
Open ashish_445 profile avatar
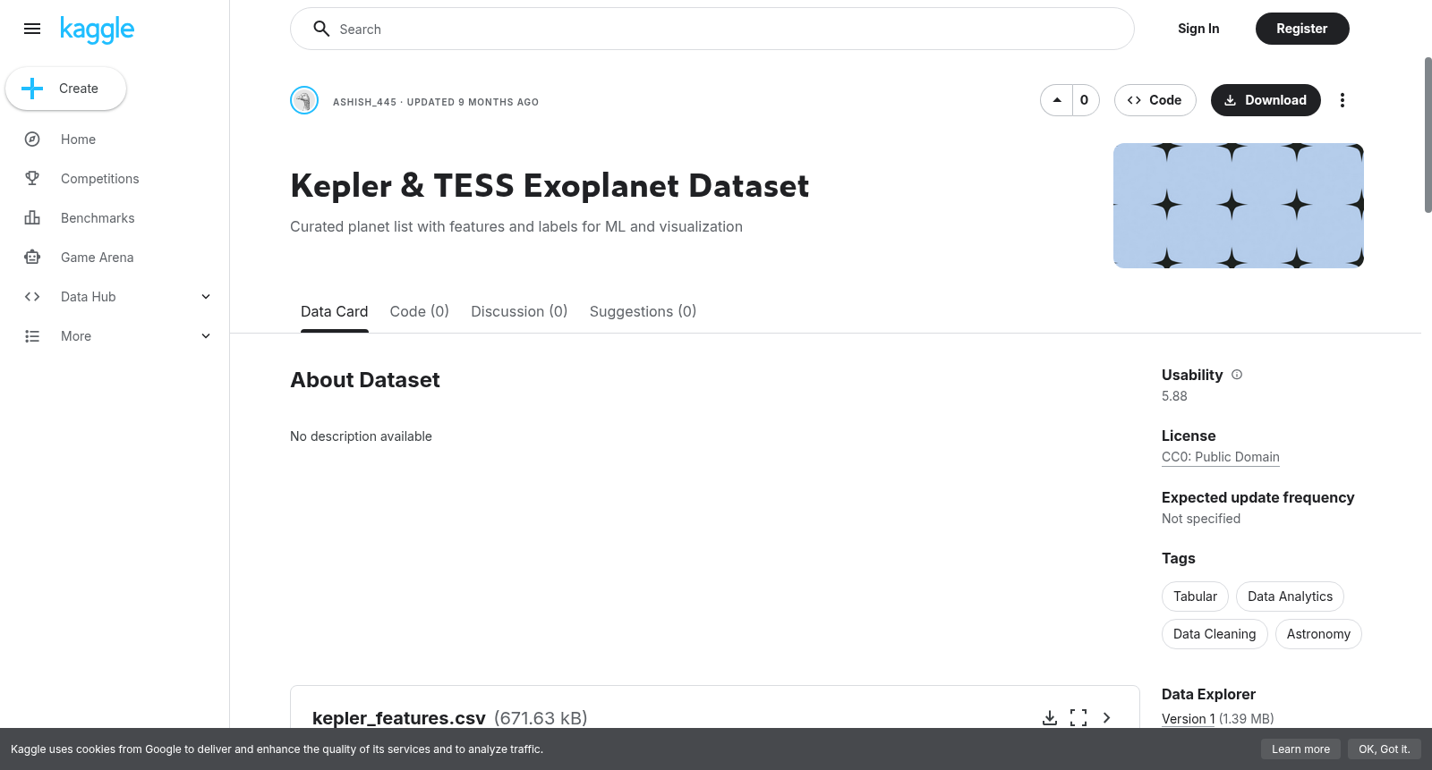coord(304,100)
